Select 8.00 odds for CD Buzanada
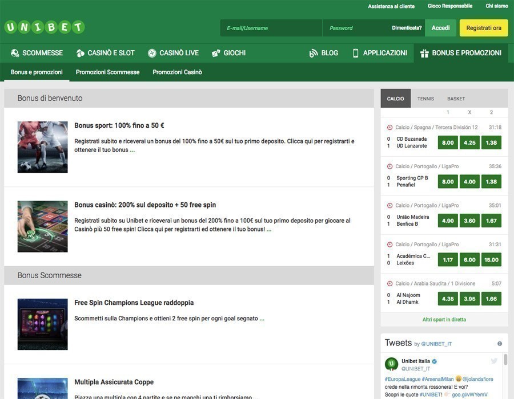The width and height of the screenshot is (514, 399). [x=448, y=142]
